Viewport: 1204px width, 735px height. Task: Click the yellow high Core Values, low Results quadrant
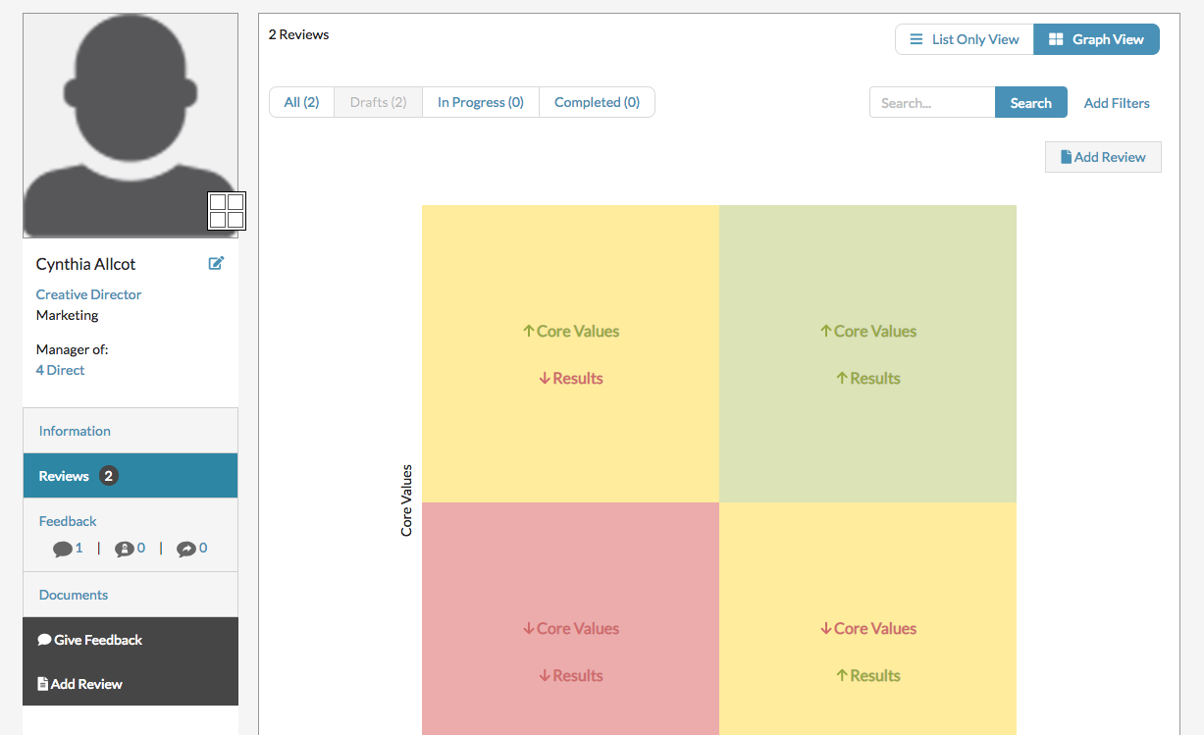[x=570, y=354]
